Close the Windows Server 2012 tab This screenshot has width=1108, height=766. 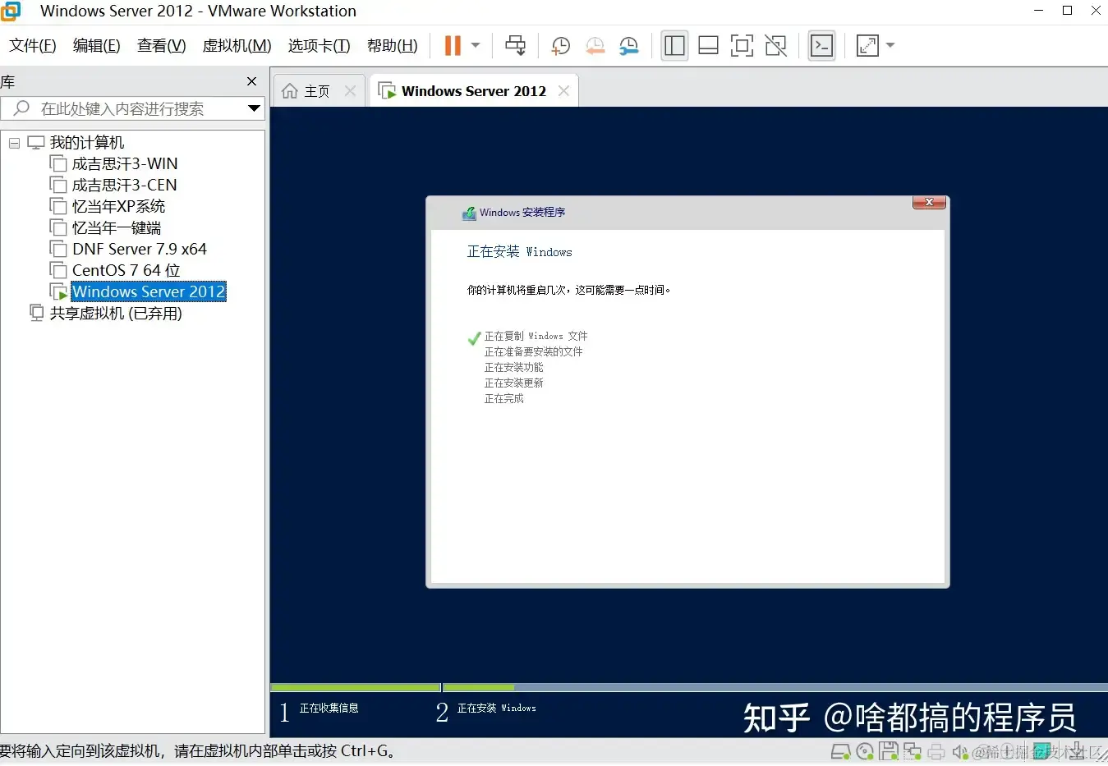[x=563, y=91]
